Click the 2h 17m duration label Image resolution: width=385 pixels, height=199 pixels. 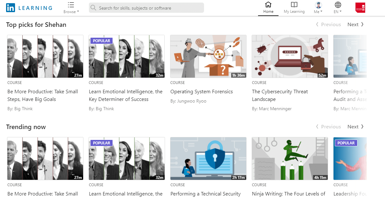(x=239, y=178)
